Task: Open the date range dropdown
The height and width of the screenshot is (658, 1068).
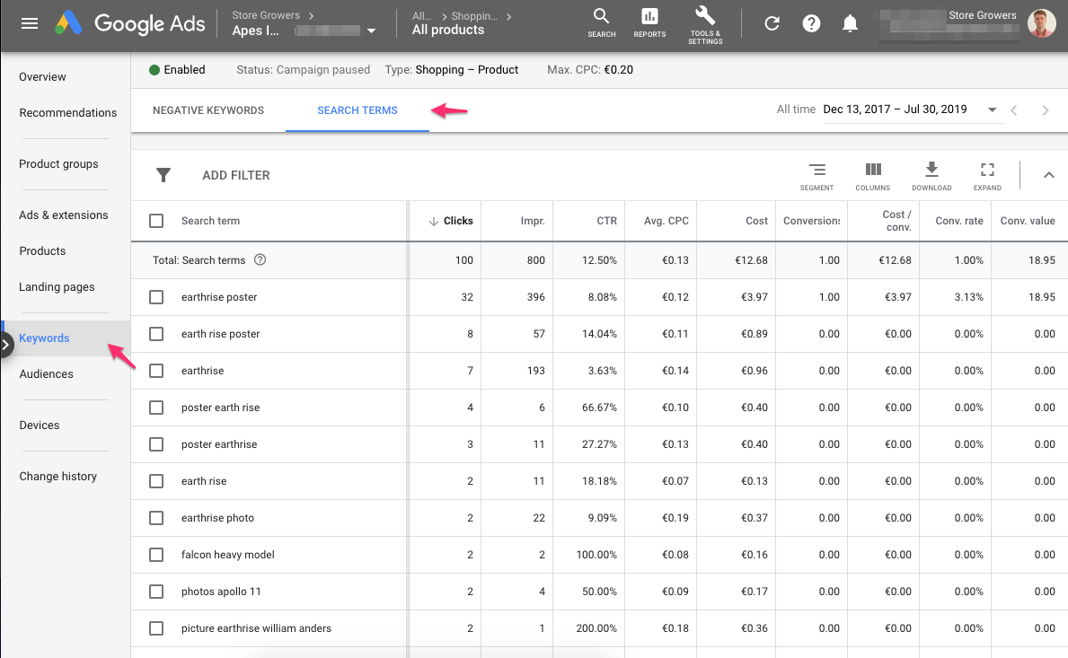Action: tap(992, 110)
